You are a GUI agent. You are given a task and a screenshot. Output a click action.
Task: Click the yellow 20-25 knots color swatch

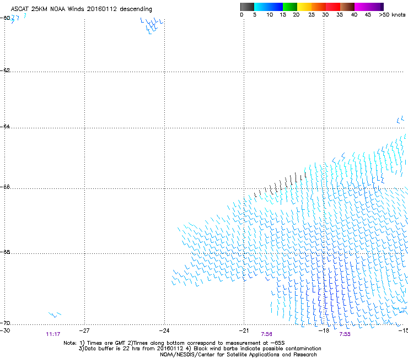[x=304, y=7]
